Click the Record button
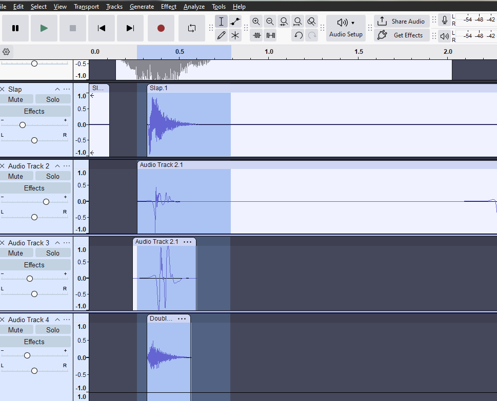Screen dimensions: 497x401 (x=161, y=28)
